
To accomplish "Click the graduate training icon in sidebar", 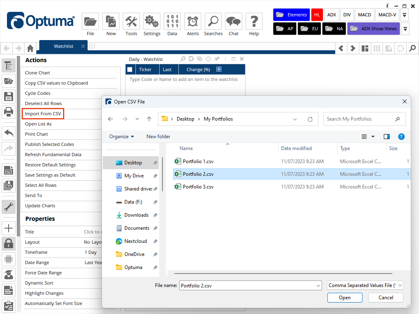I will pos(9,274).
